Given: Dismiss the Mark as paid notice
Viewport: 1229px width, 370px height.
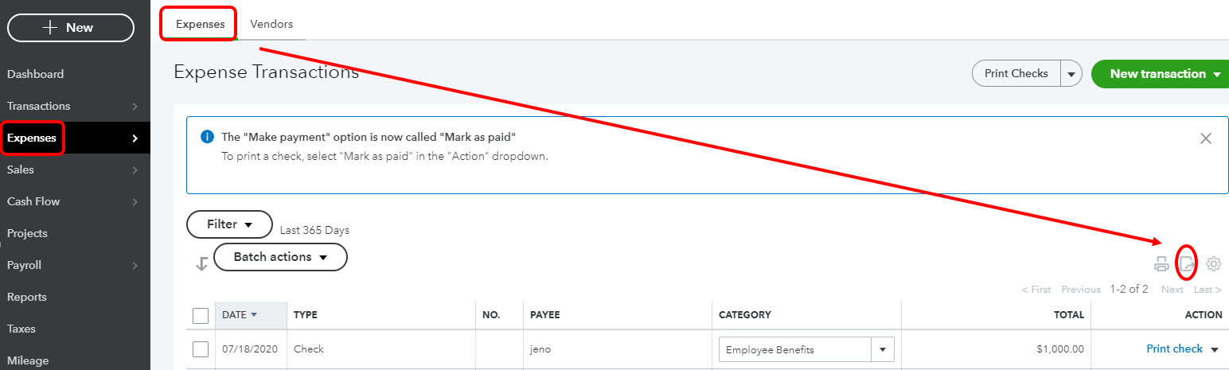Looking at the screenshot, I should coord(1205,138).
